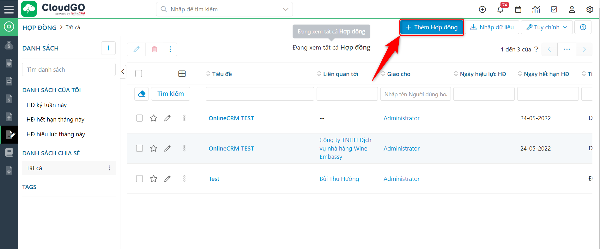600x249 pixels.
Task: Click the Tìm danh sách input field
Action: click(x=69, y=69)
